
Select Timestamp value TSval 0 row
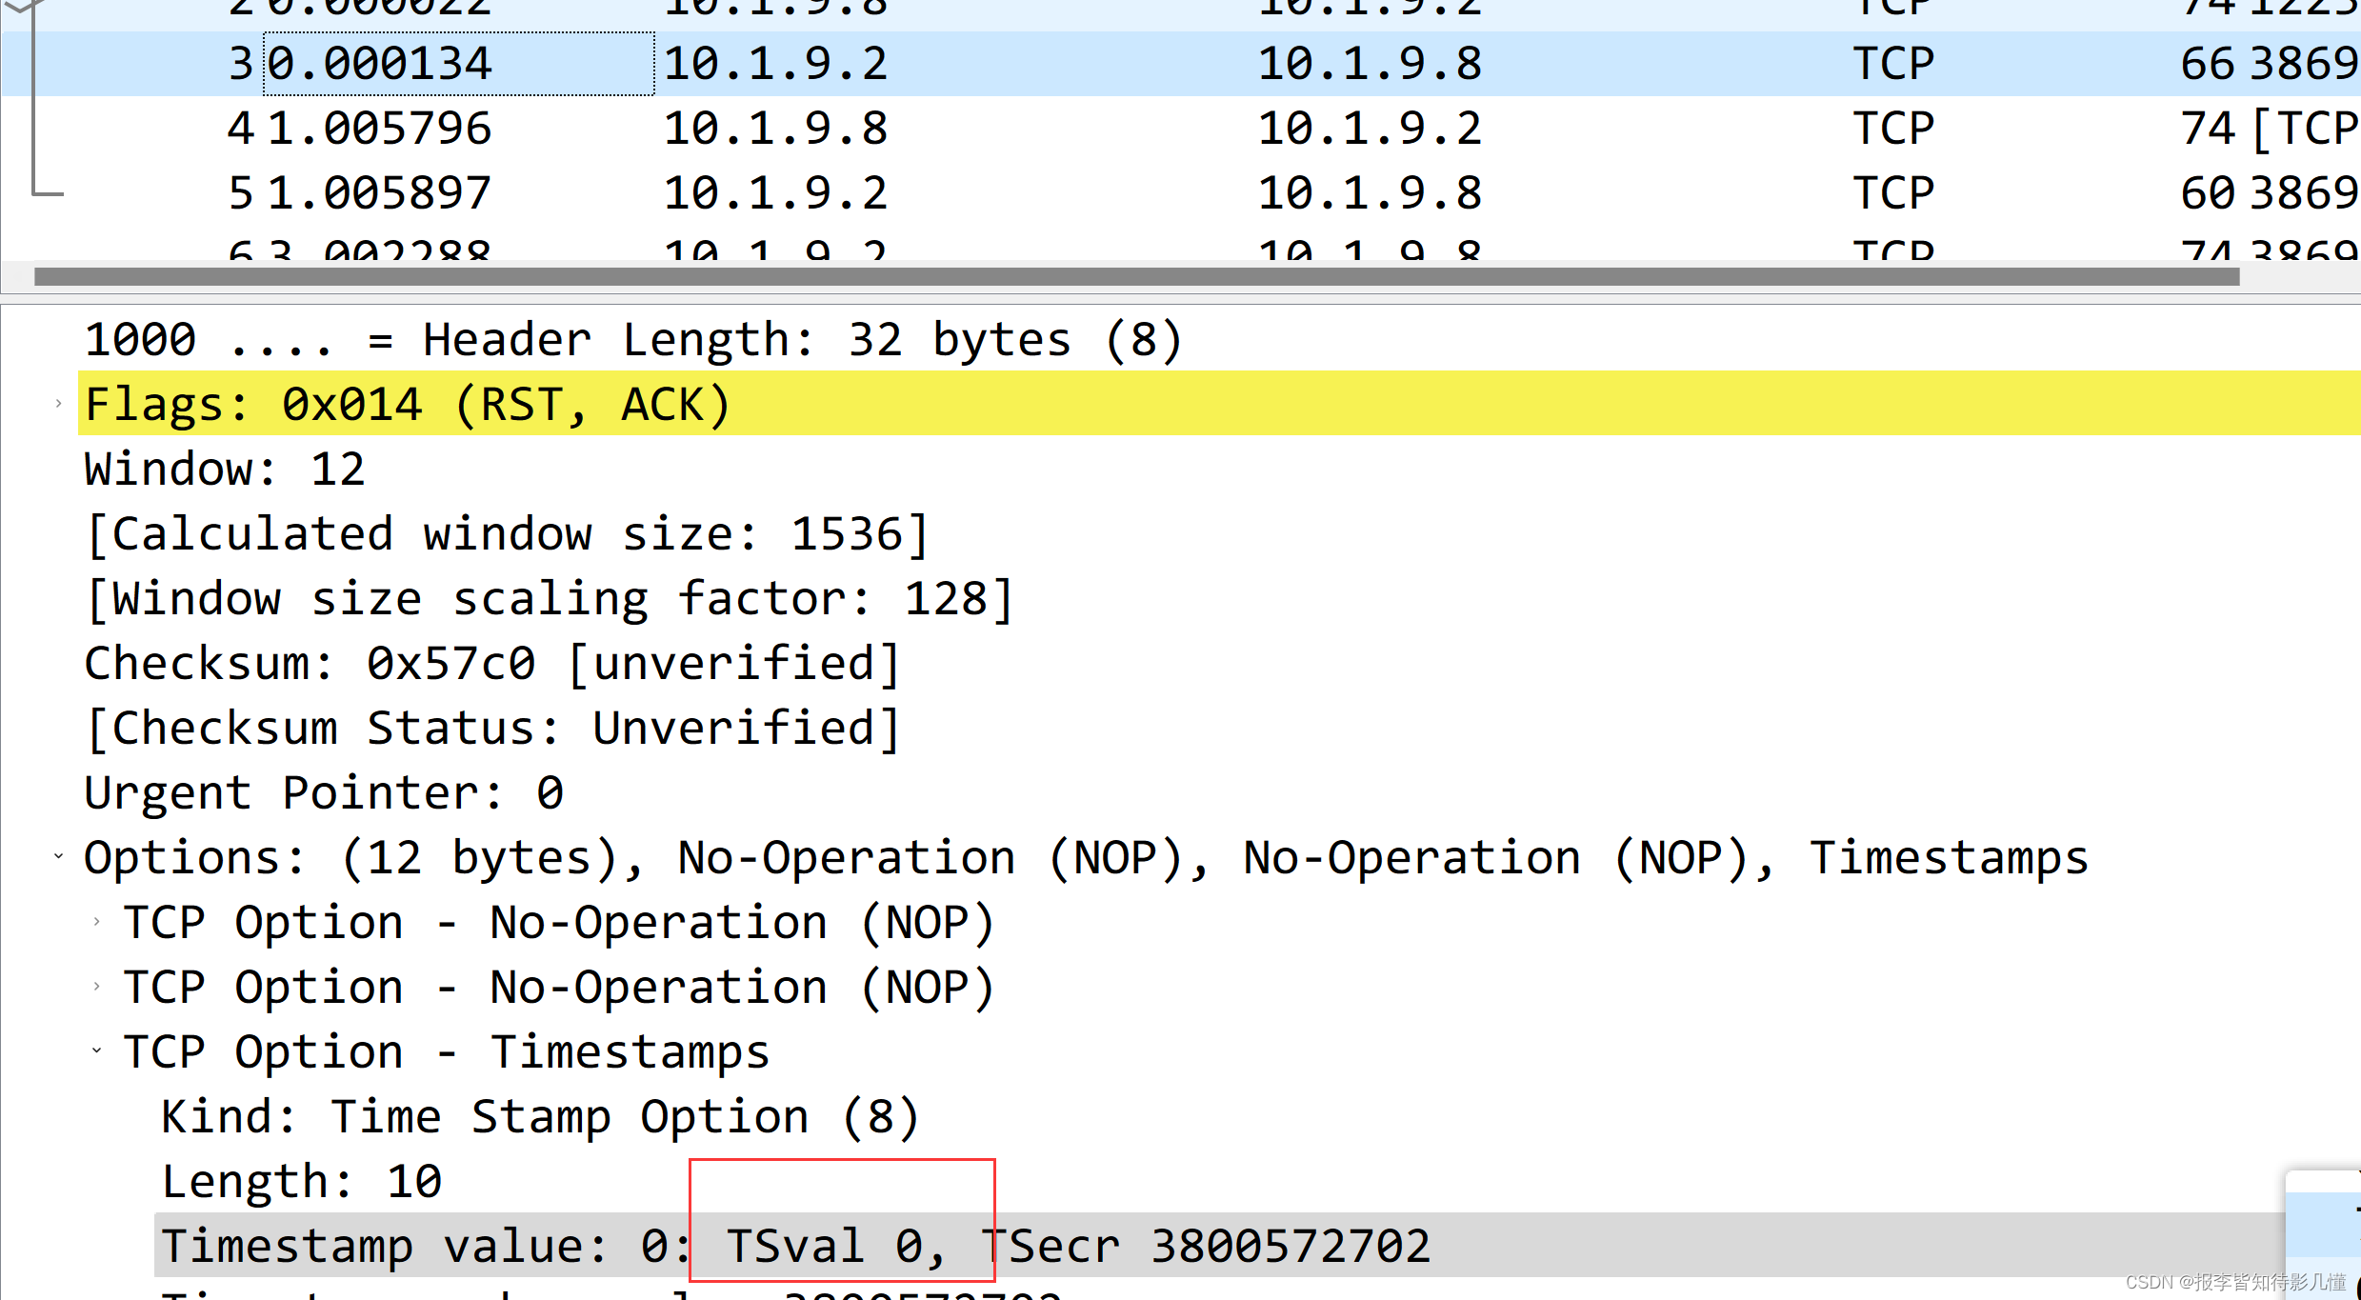[1219, 1246]
